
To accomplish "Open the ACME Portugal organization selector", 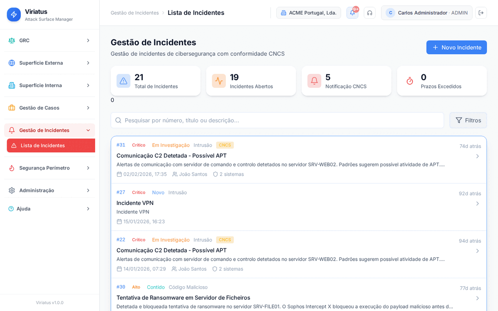I will [308, 13].
